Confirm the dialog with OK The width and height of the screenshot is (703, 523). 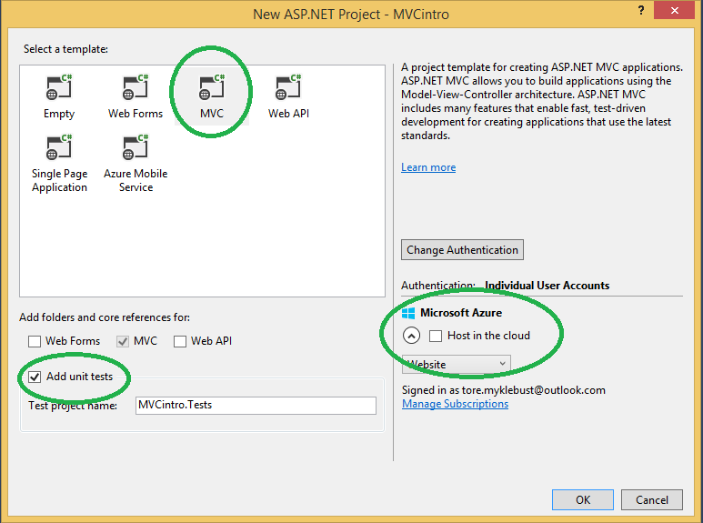582,499
